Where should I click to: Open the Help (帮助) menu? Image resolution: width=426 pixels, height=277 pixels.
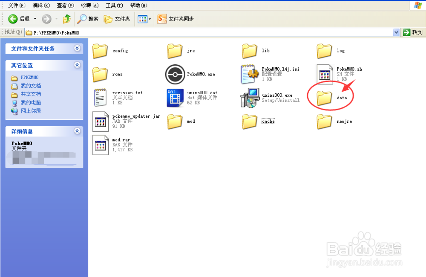coord(138,6)
